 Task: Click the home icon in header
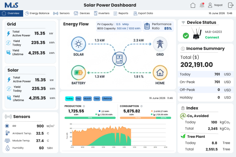coord(193,5)
